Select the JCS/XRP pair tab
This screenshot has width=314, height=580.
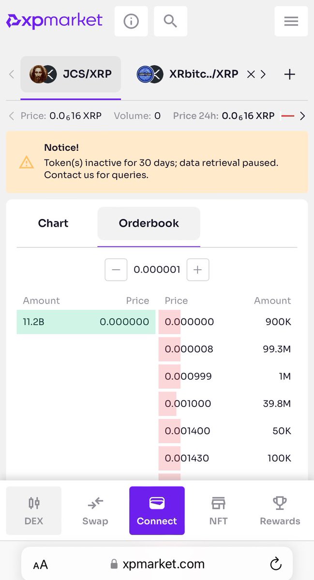click(71, 74)
